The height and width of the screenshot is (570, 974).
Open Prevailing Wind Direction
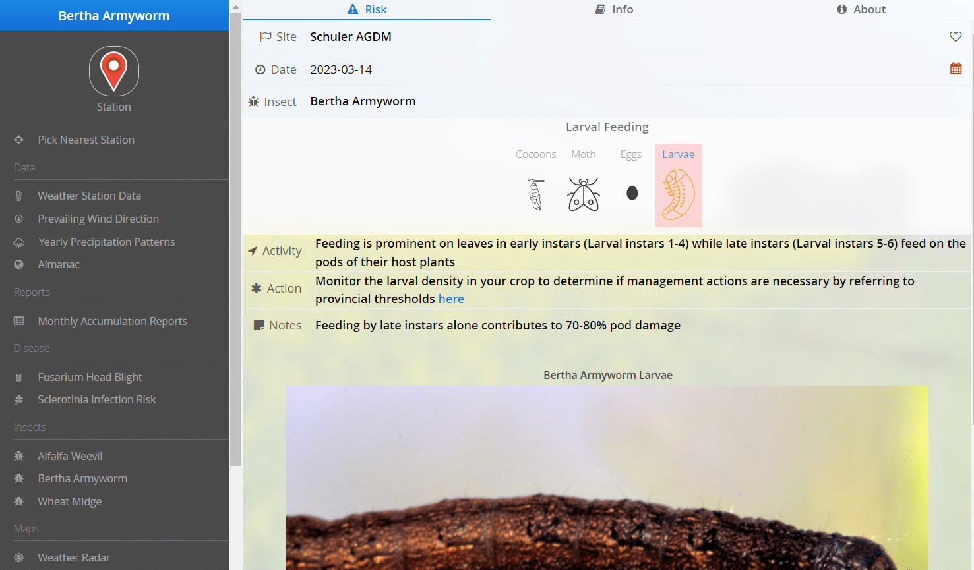tap(98, 219)
